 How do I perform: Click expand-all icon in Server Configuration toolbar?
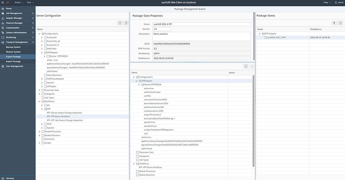click(x=126, y=23)
